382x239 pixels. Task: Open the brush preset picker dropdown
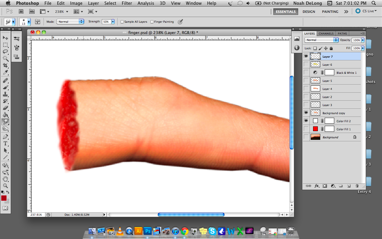tap(29, 22)
